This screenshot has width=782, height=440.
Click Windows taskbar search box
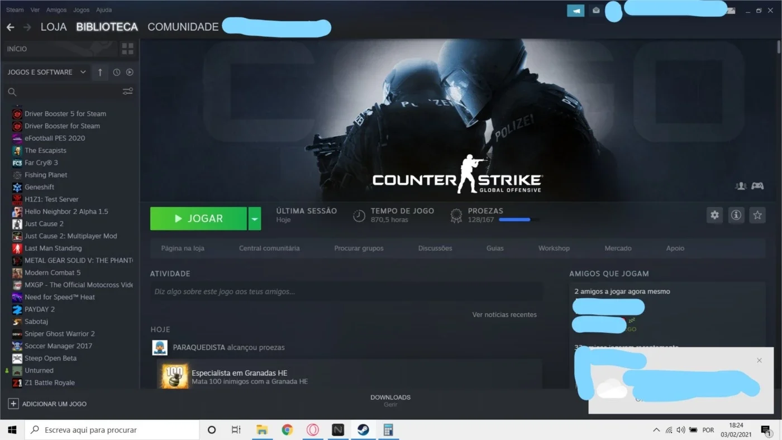point(112,430)
